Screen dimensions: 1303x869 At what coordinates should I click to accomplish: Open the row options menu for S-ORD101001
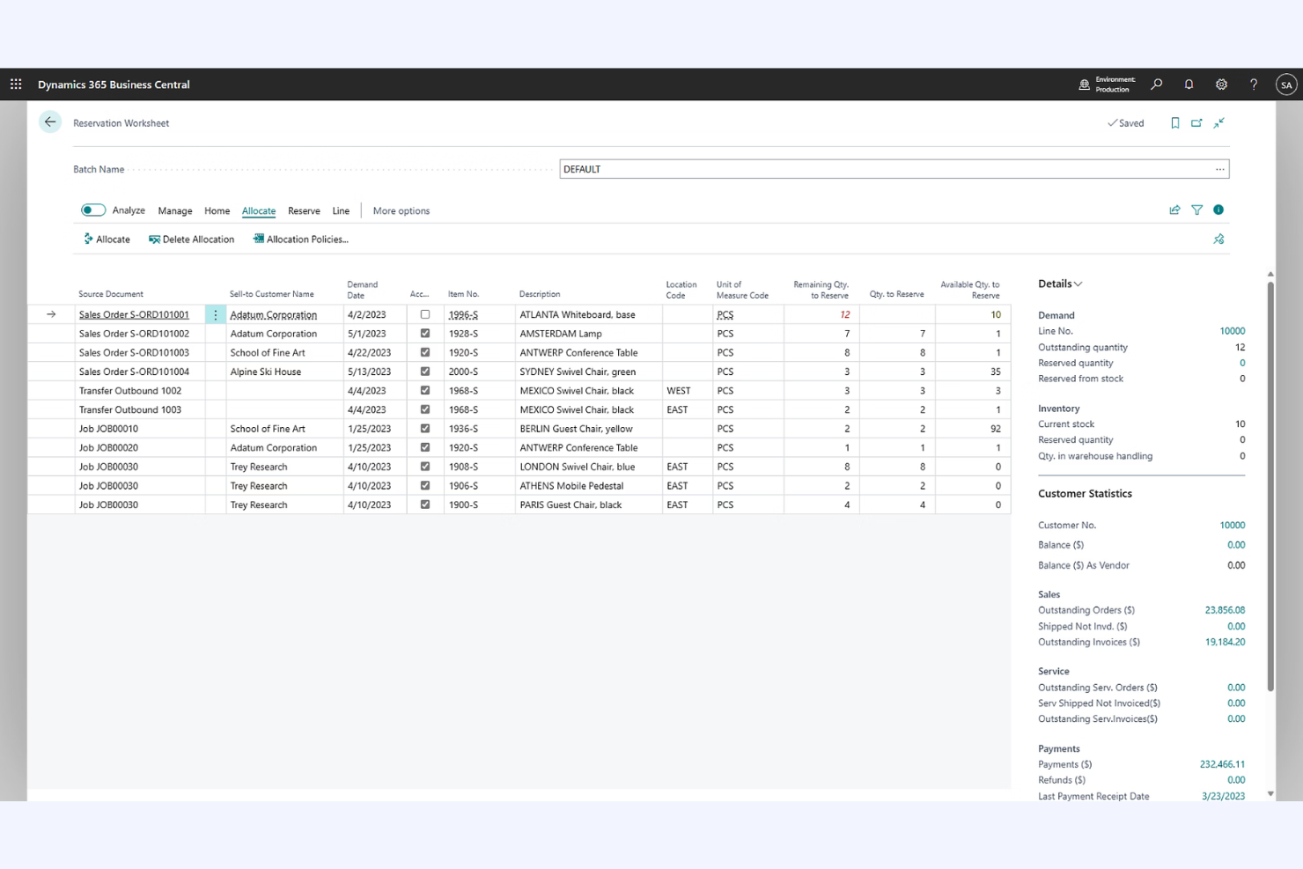click(x=215, y=314)
